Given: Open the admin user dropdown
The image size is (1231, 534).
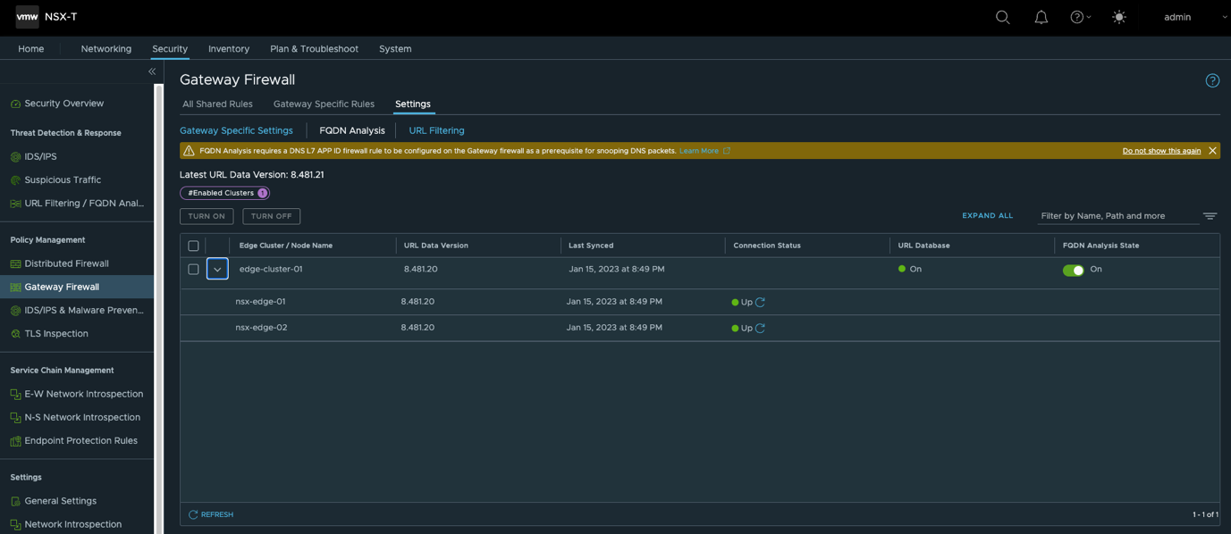Looking at the screenshot, I should point(1195,17).
